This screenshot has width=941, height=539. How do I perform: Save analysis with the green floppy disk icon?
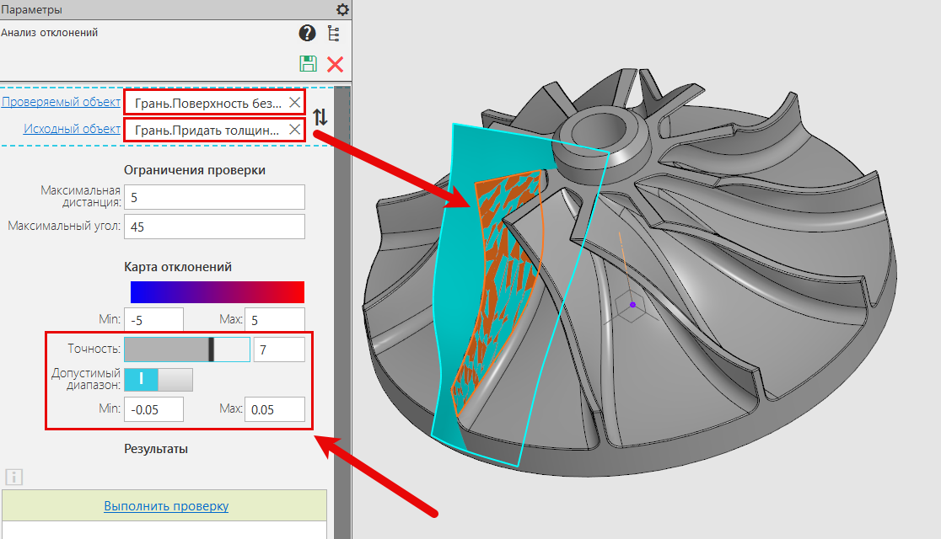(308, 64)
